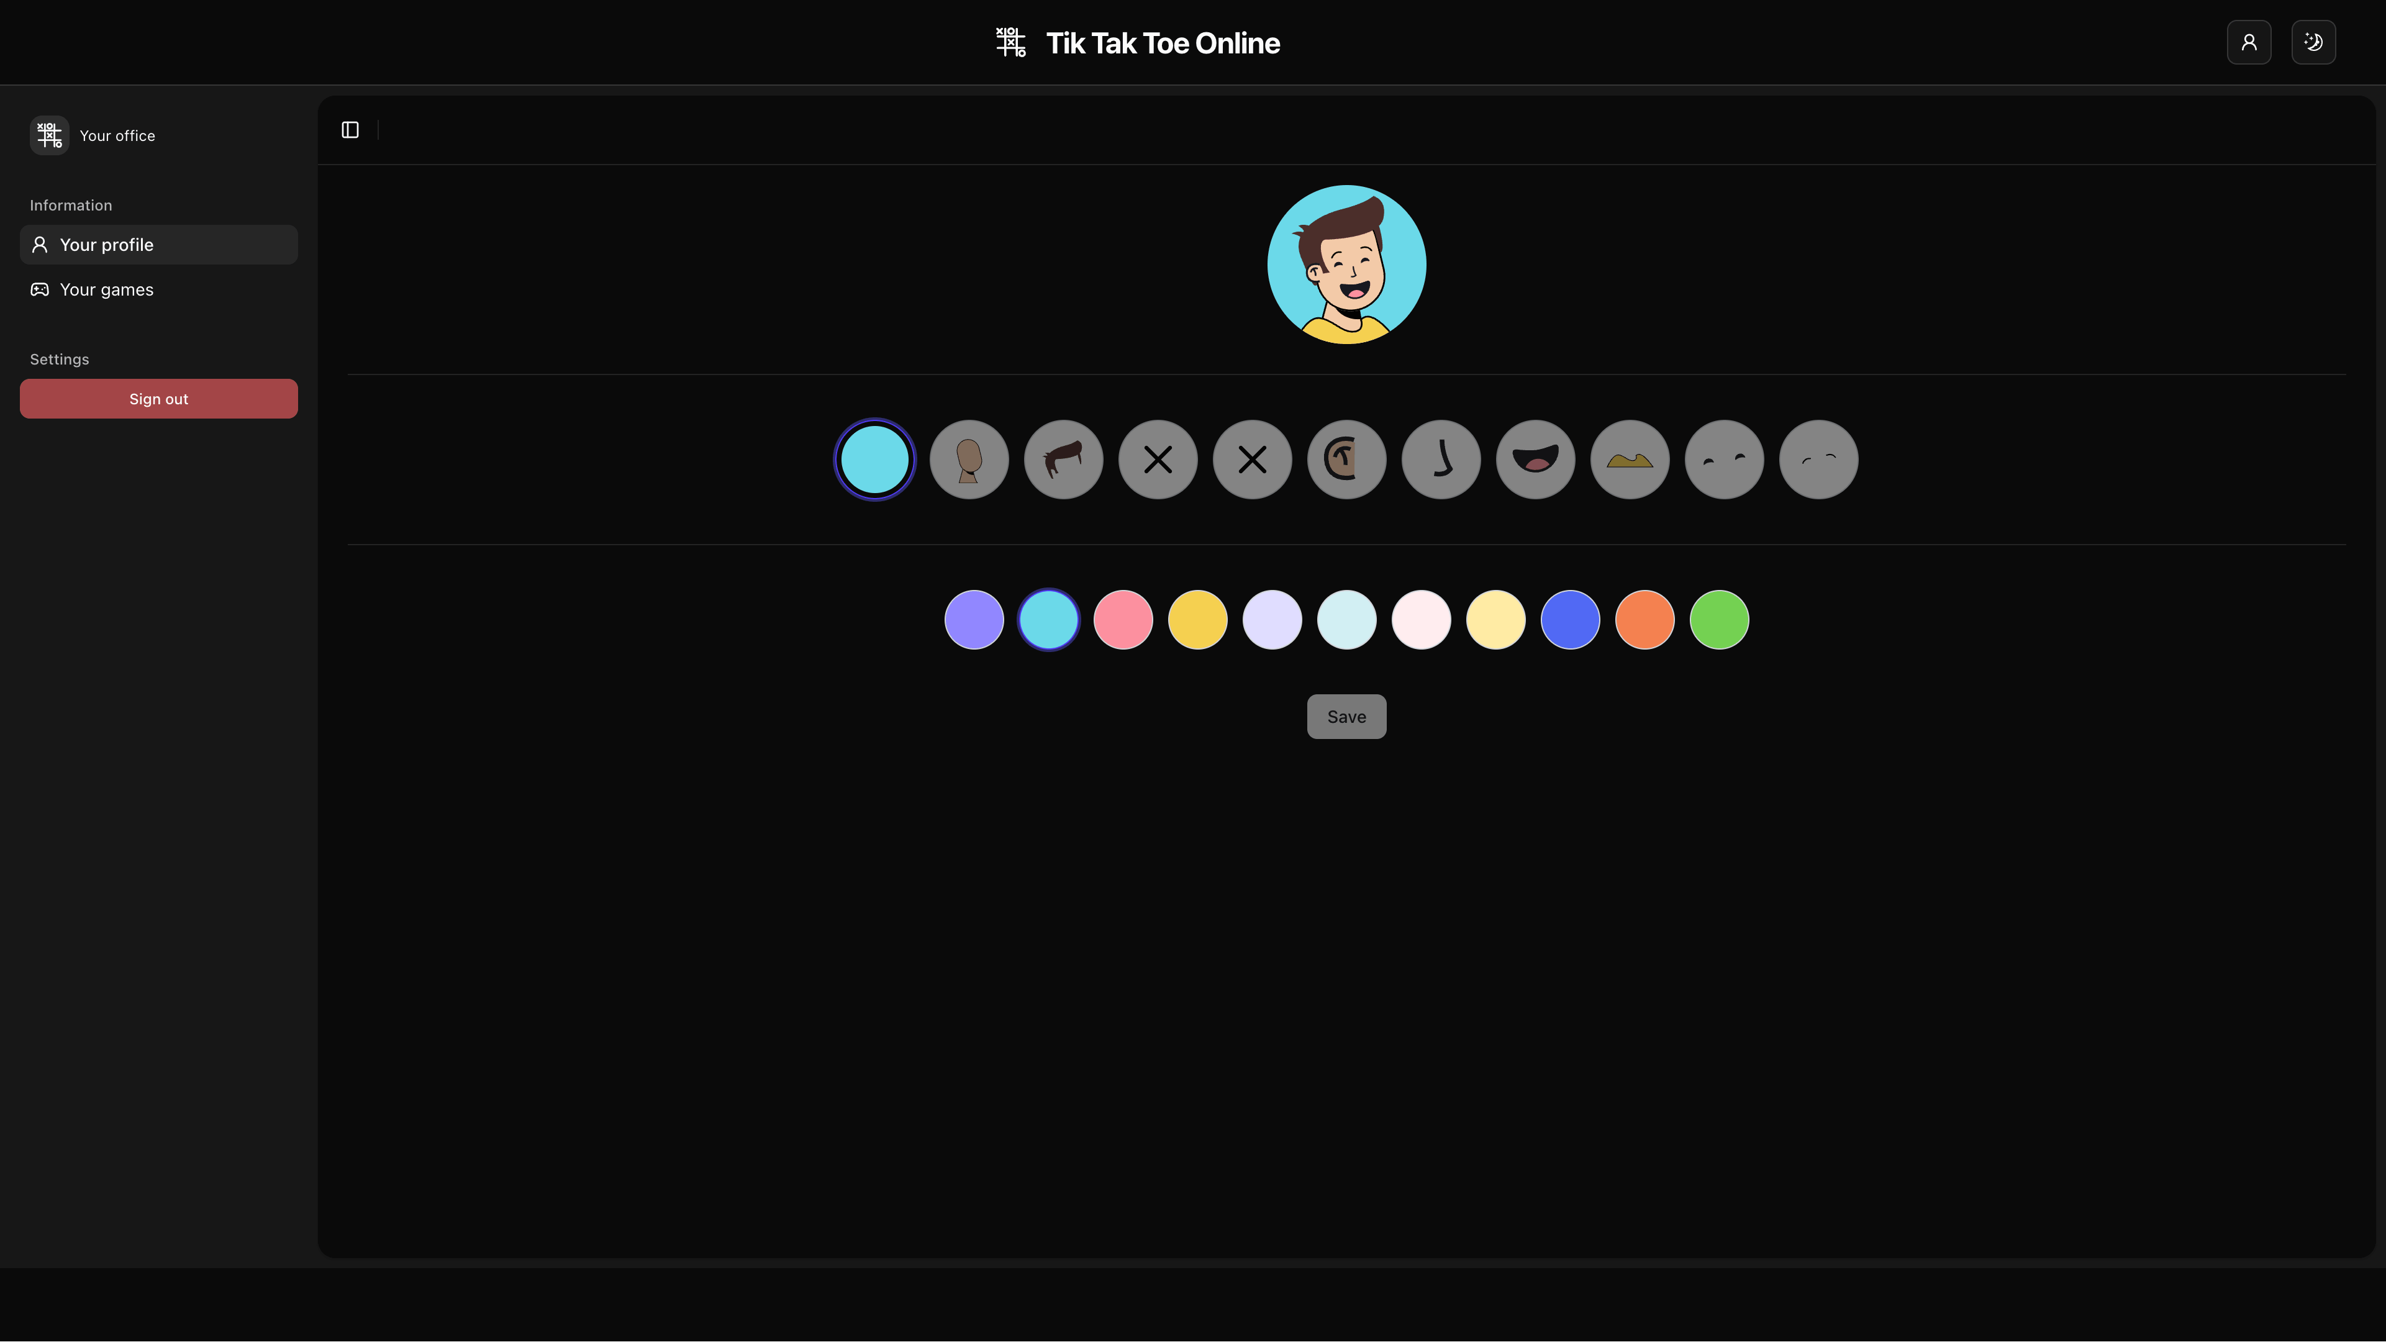Click the Your office grid icon
2386x1342 pixels.
[x=48, y=134]
